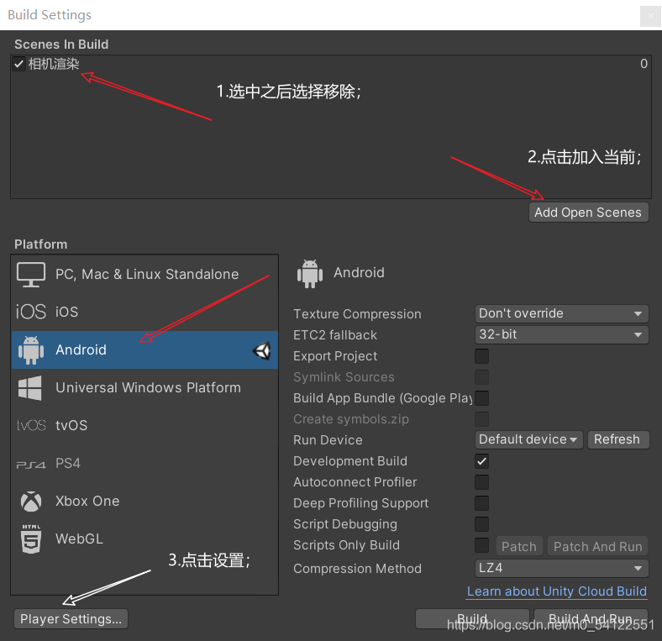Image resolution: width=662 pixels, height=641 pixels.
Task: Click the Development Build label
Action: pyautogui.click(x=350, y=461)
